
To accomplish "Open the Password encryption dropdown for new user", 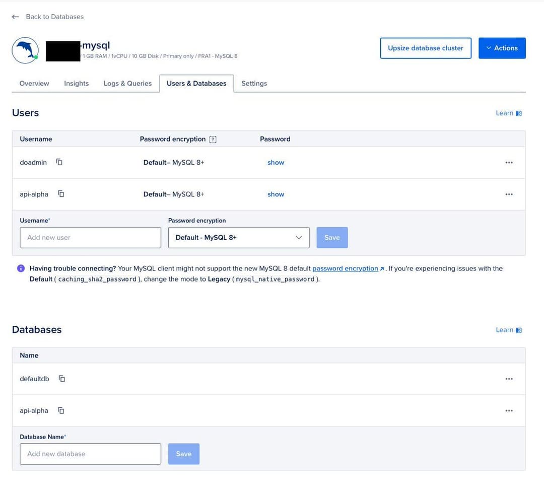I will pyautogui.click(x=239, y=238).
